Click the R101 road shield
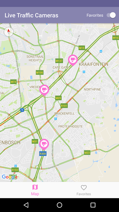Image resolution: width=119 pixels, height=212 pixels. click(x=64, y=105)
